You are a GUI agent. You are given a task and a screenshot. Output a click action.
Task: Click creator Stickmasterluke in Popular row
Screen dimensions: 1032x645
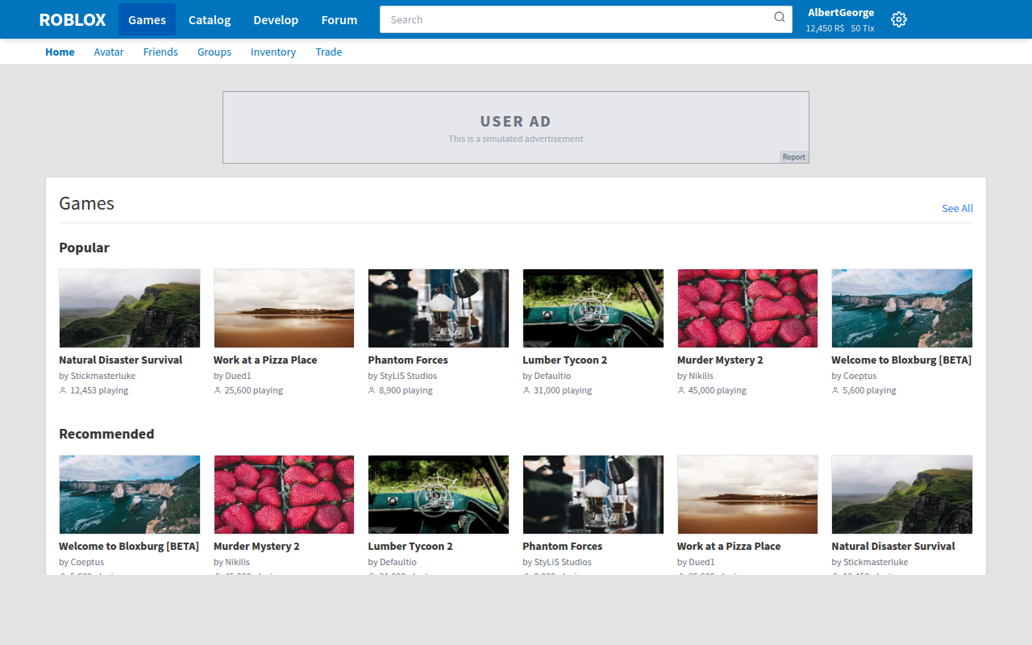click(x=103, y=376)
